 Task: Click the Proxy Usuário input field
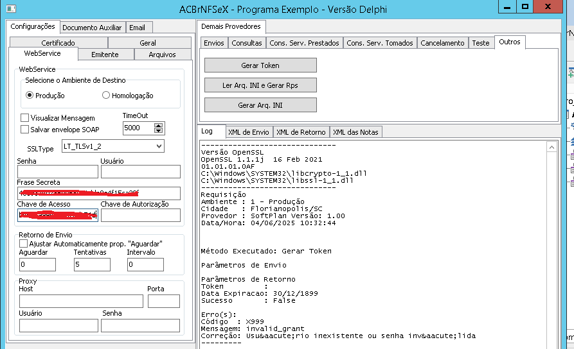pyautogui.click(x=58, y=325)
